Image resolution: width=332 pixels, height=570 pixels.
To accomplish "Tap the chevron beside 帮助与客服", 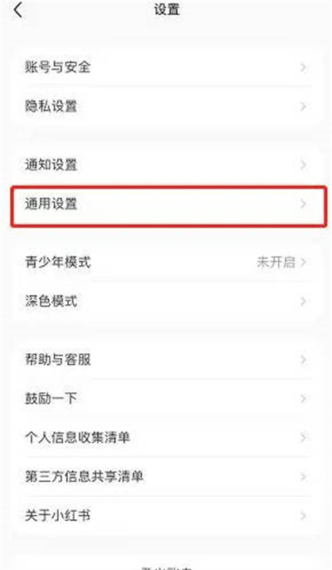I will [303, 360].
